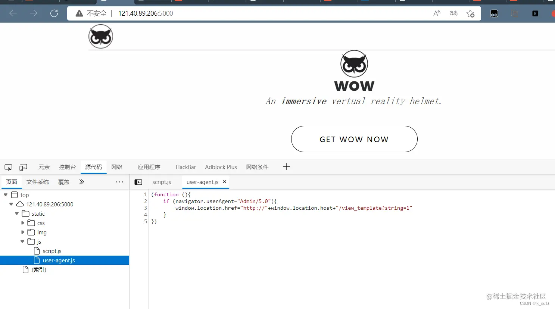Screen dimensions: 555x309
Task: Open the 应用程序 (Application) DevTools tab
Action: (149, 167)
